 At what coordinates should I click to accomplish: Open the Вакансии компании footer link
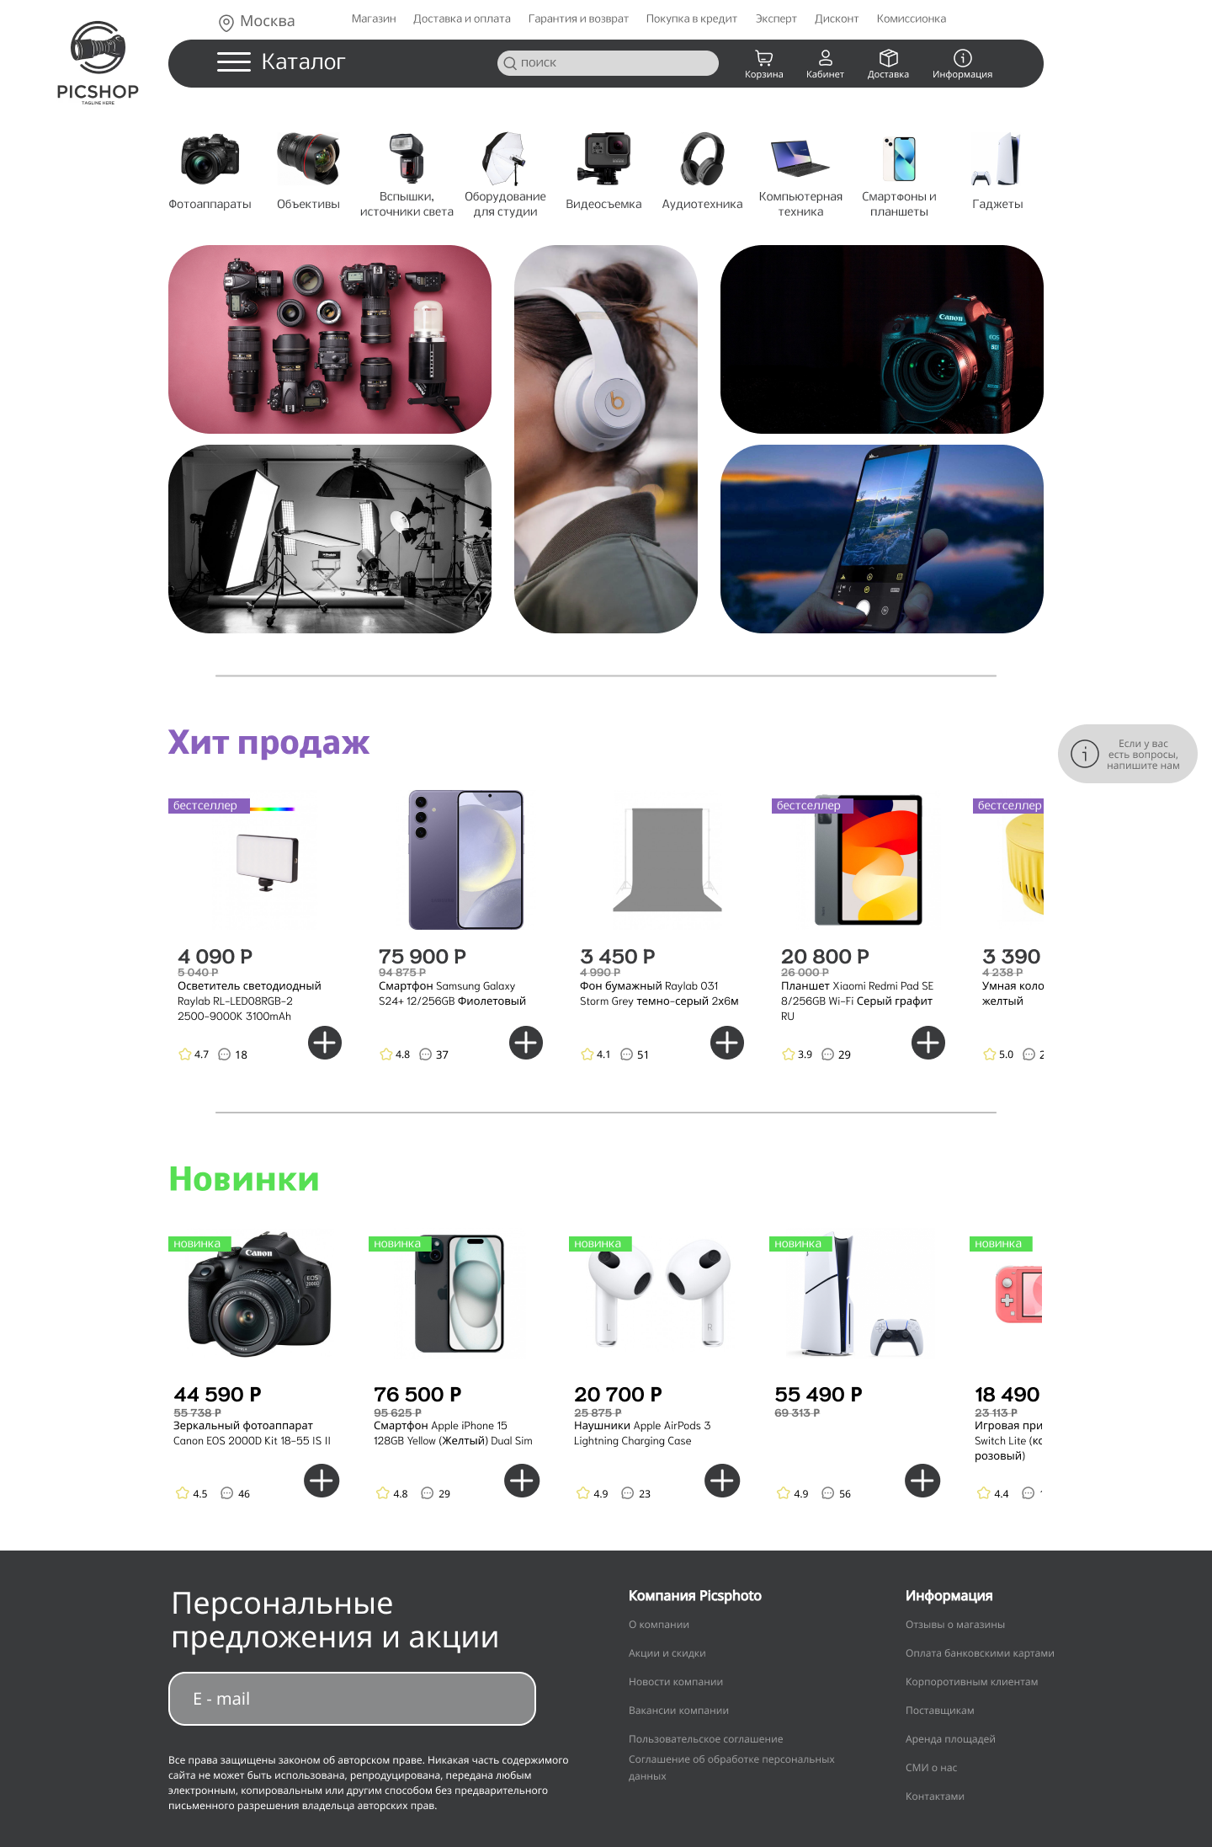tap(678, 1711)
